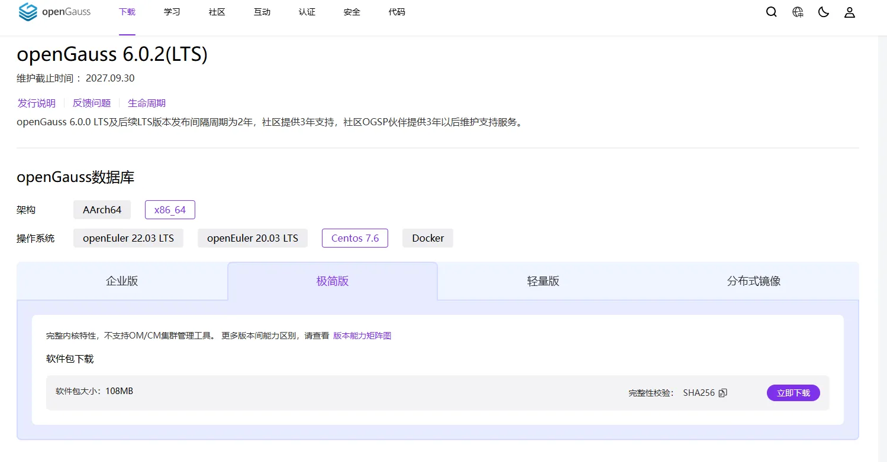Open the 分布式镜像 tab
This screenshot has height=462, width=887.
(752, 281)
